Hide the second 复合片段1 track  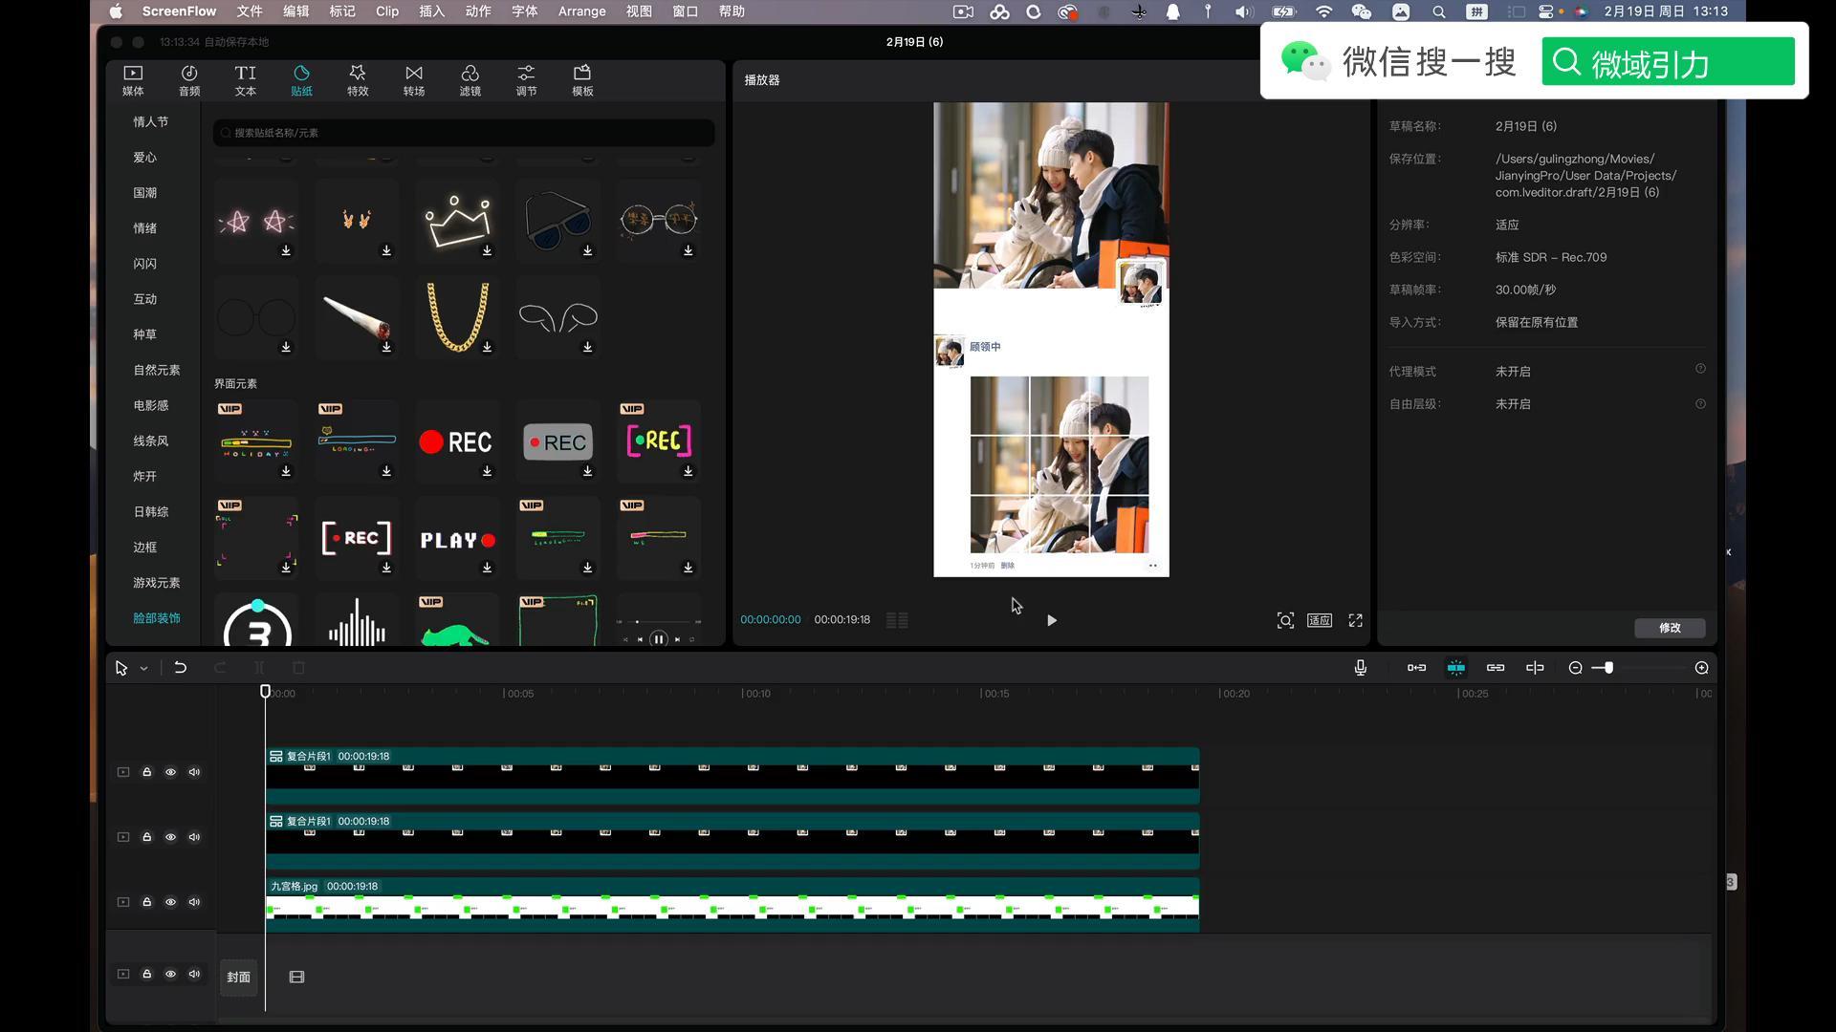pyautogui.click(x=170, y=837)
